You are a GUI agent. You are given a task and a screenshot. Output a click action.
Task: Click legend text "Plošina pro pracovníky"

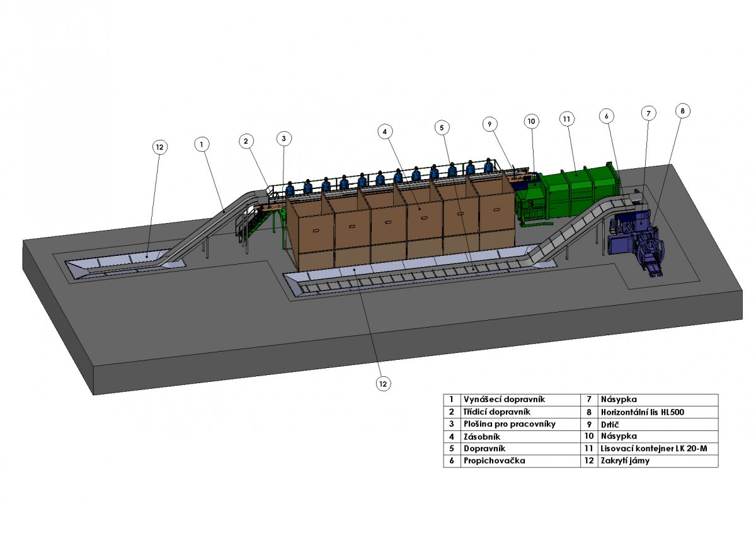coord(510,424)
